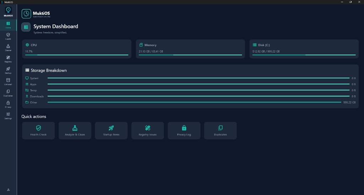The width and height of the screenshot is (364, 195).
Task: Click the Storage Breakdown header icon
Action: [27, 70]
